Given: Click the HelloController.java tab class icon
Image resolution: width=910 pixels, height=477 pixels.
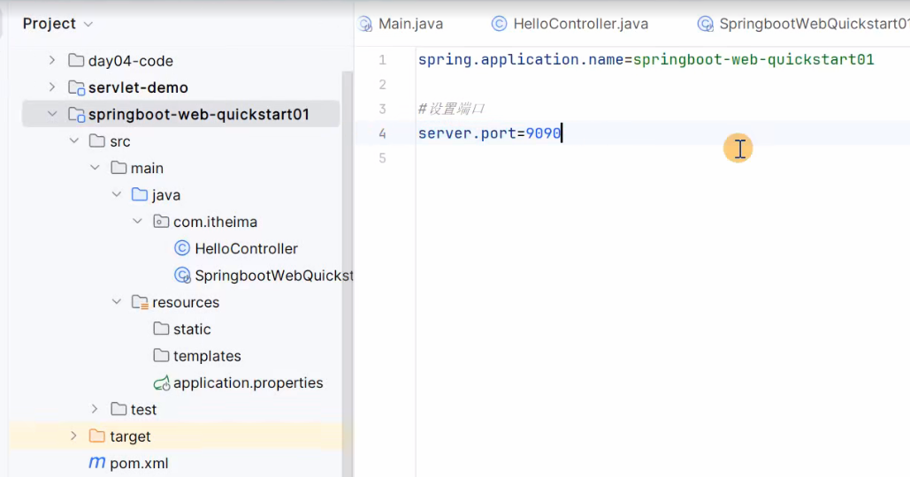Looking at the screenshot, I should coord(499,24).
